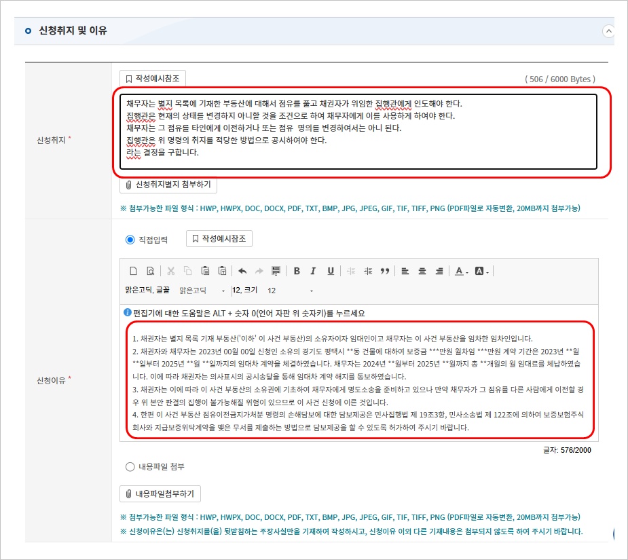
Task: Open the font size dropdown
Action: point(290,291)
